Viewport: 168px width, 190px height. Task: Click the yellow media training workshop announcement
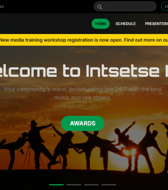84,40
